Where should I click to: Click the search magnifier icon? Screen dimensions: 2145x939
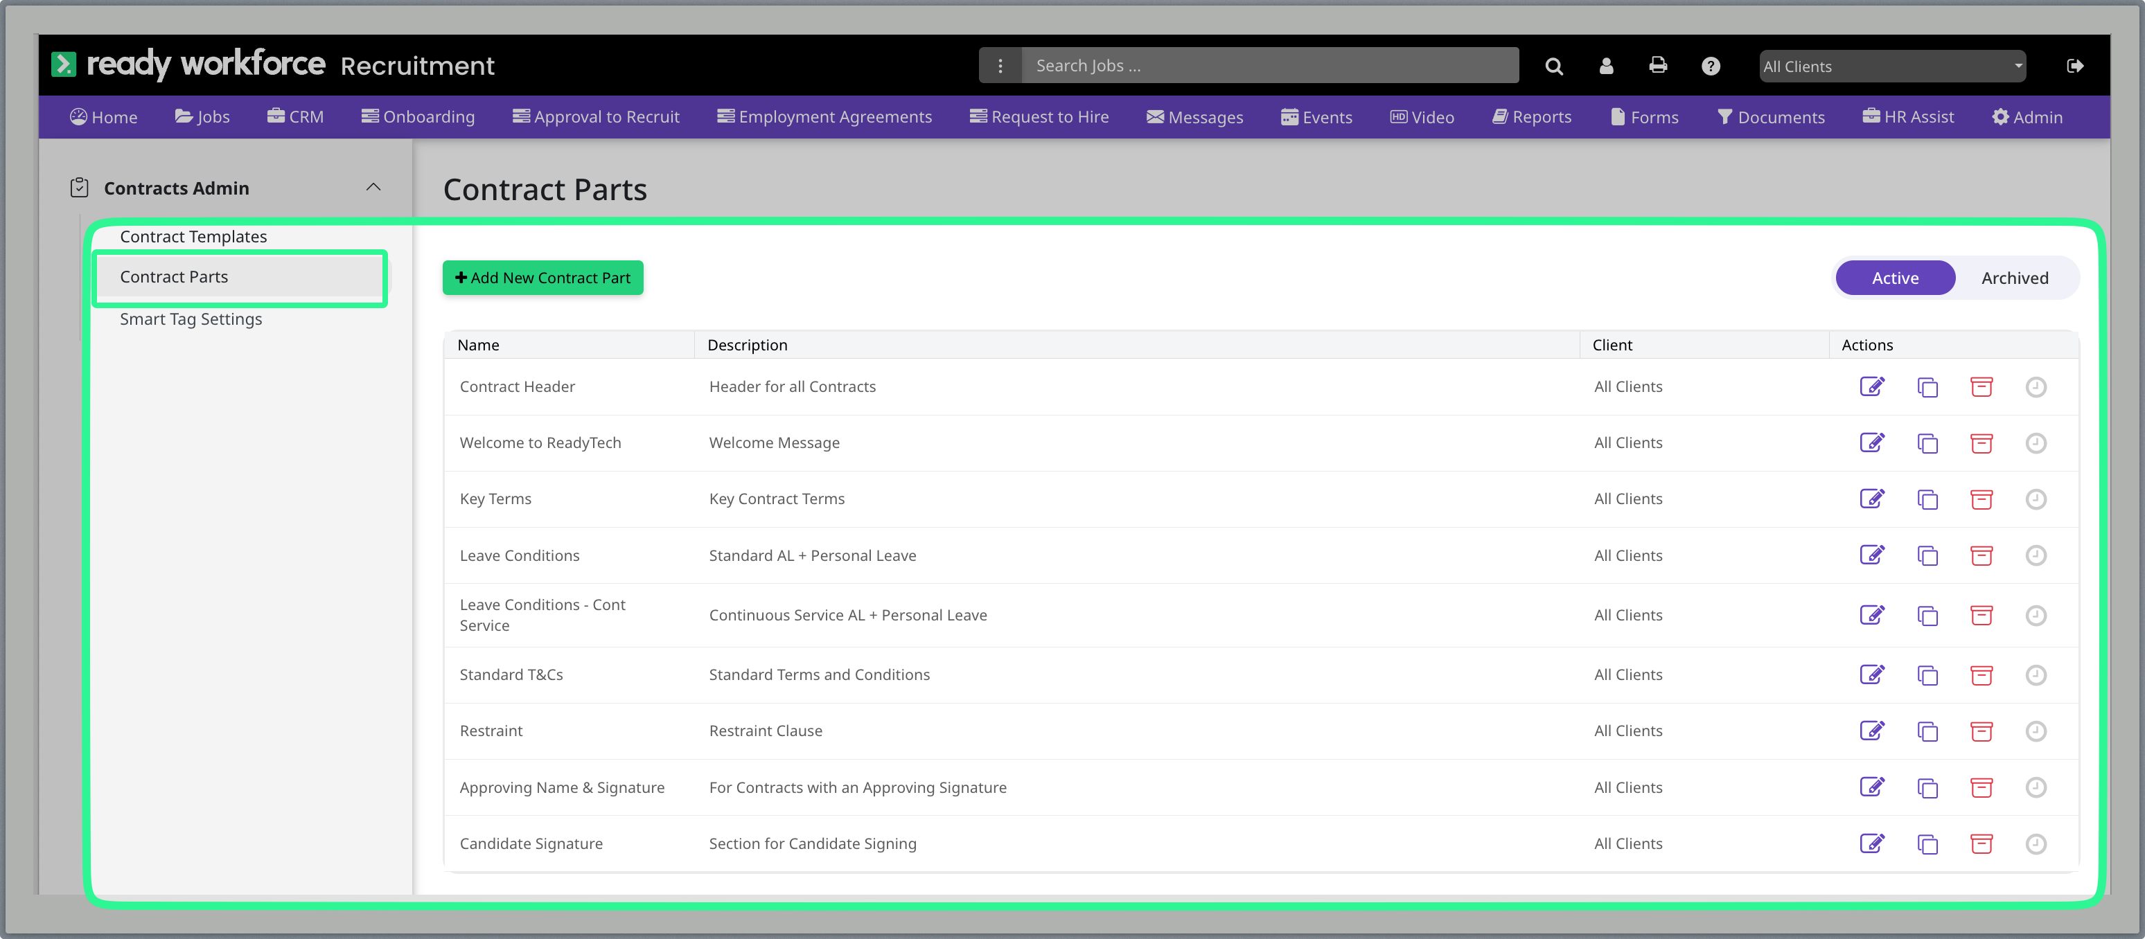pos(1553,66)
